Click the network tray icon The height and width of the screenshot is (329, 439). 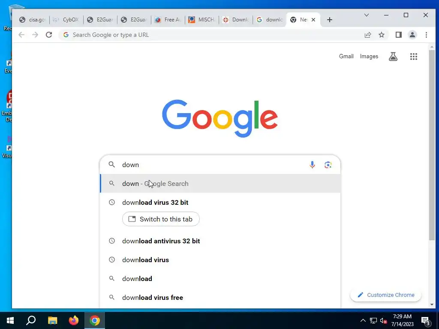(x=373, y=320)
